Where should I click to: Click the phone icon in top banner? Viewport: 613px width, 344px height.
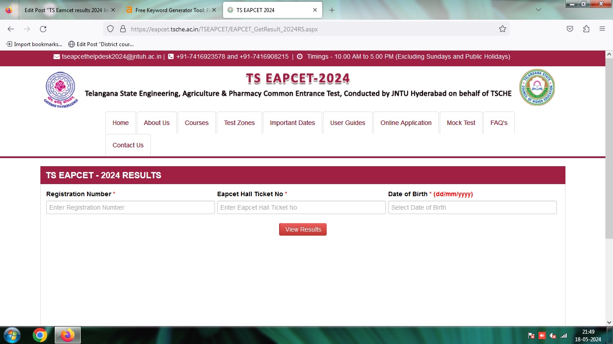pos(171,57)
